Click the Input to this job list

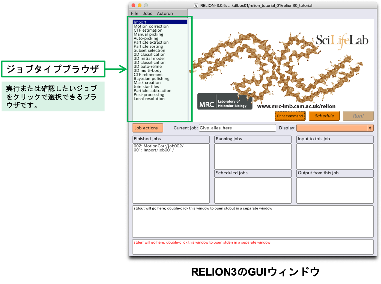point(335,156)
